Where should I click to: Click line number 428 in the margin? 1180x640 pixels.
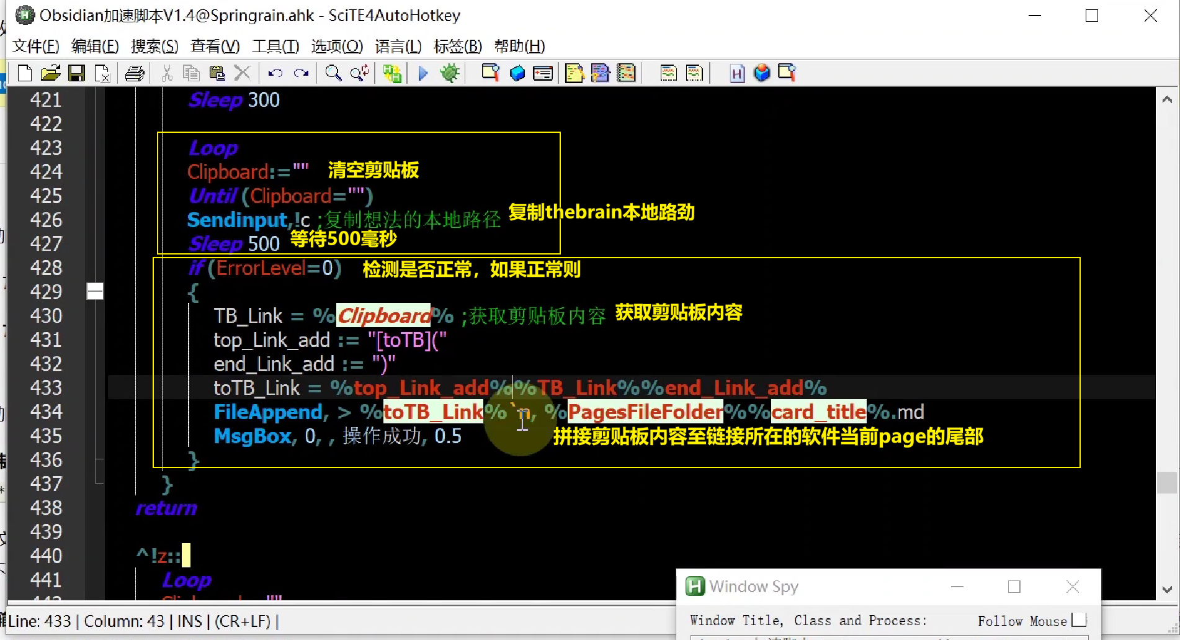pyautogui.click(x=46, y=268)
